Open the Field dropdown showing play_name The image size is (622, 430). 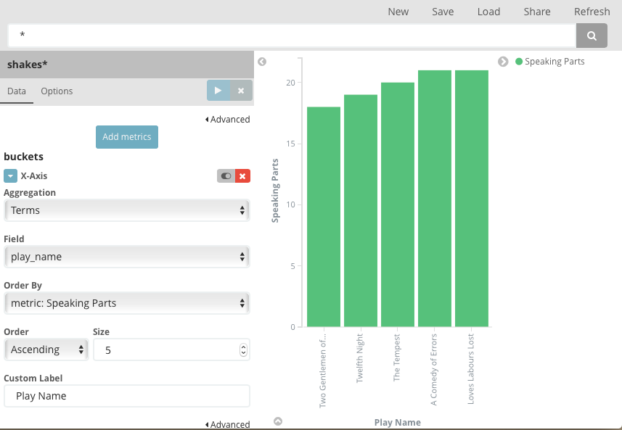(127, 257)
